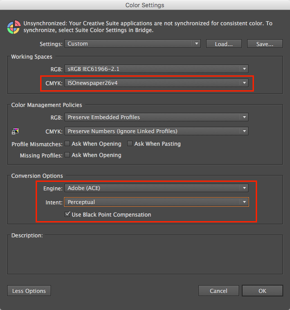Enable Missing Profiles Ask When Opening

pos(67,155)
